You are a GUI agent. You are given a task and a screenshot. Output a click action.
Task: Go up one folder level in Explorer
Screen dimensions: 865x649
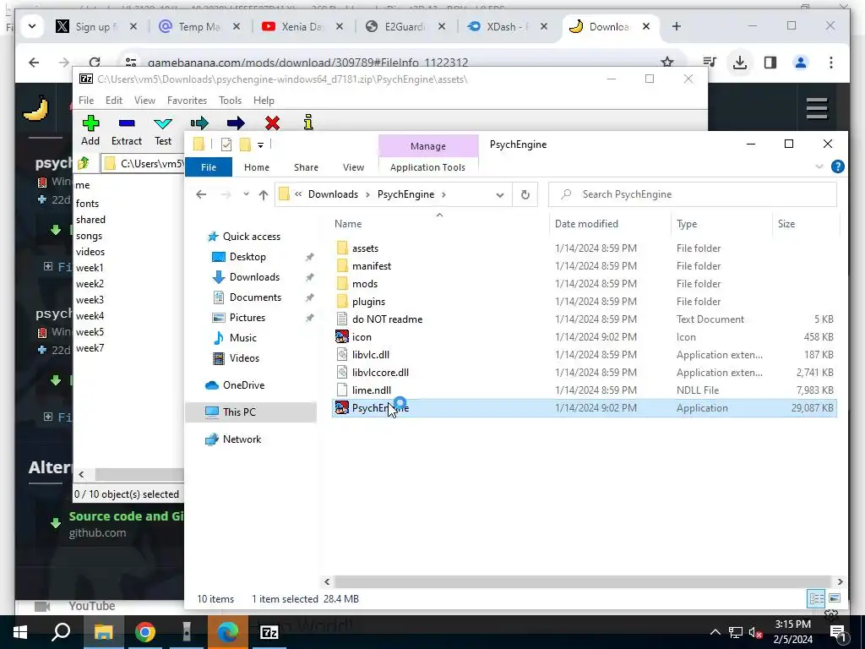(264, 195)
